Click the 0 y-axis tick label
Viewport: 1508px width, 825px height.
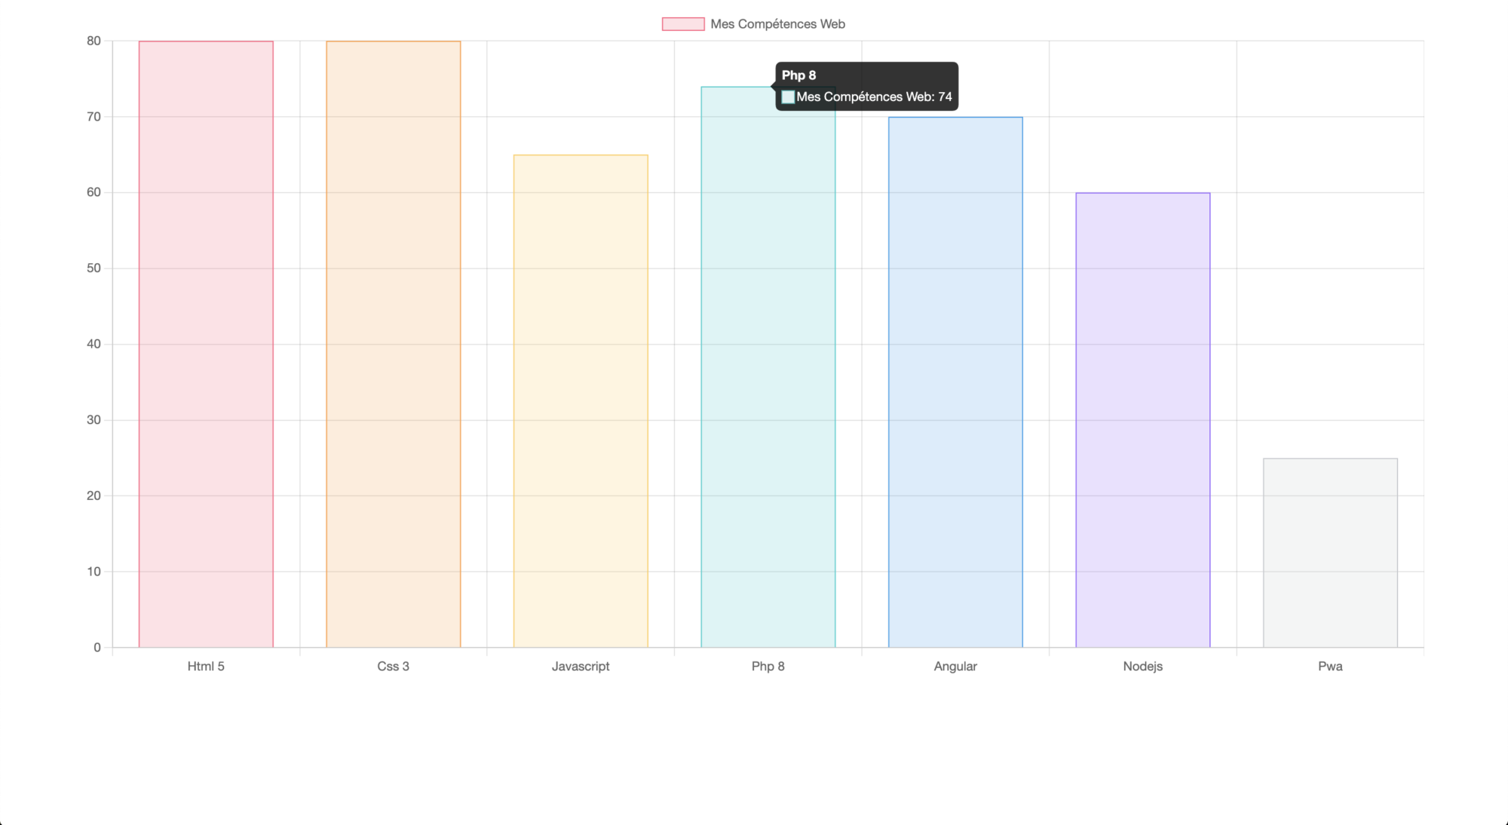pos(97,648)
